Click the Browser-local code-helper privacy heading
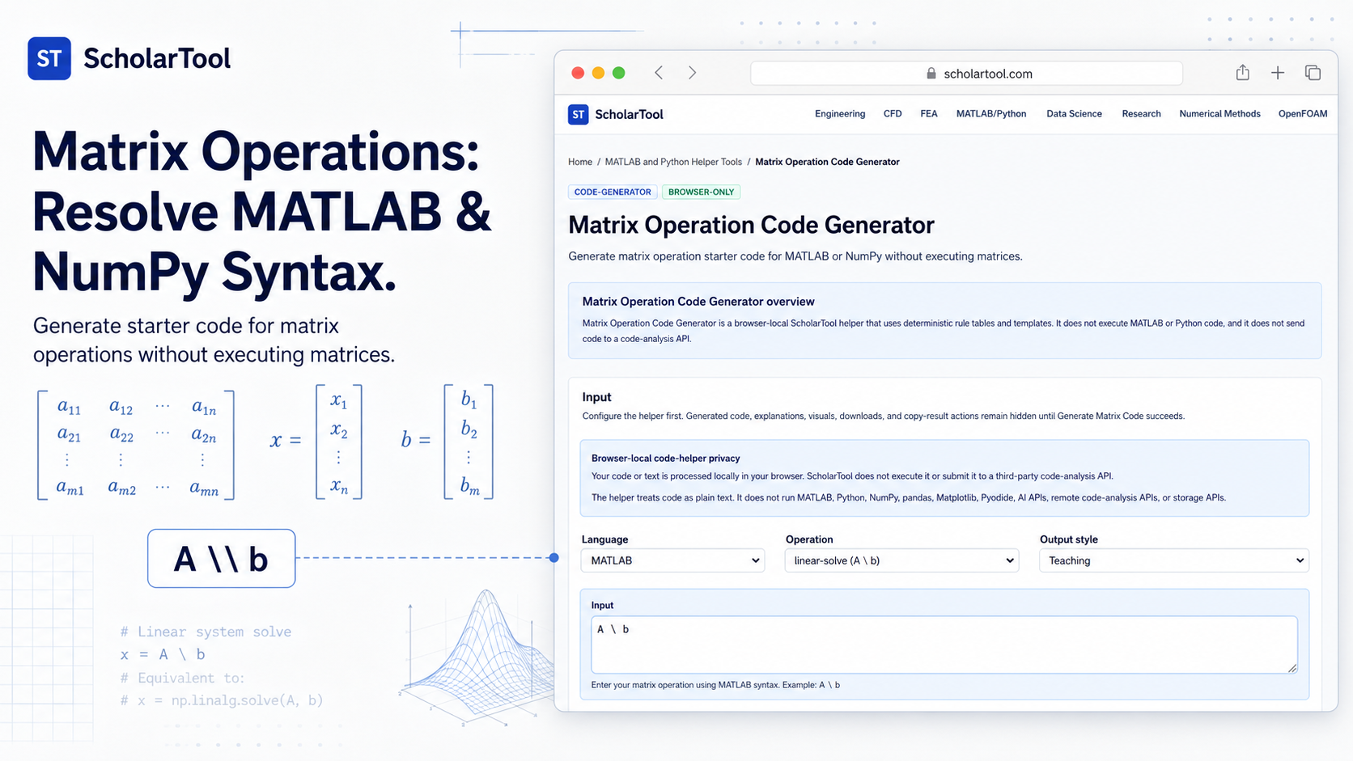 pos(665,459)
